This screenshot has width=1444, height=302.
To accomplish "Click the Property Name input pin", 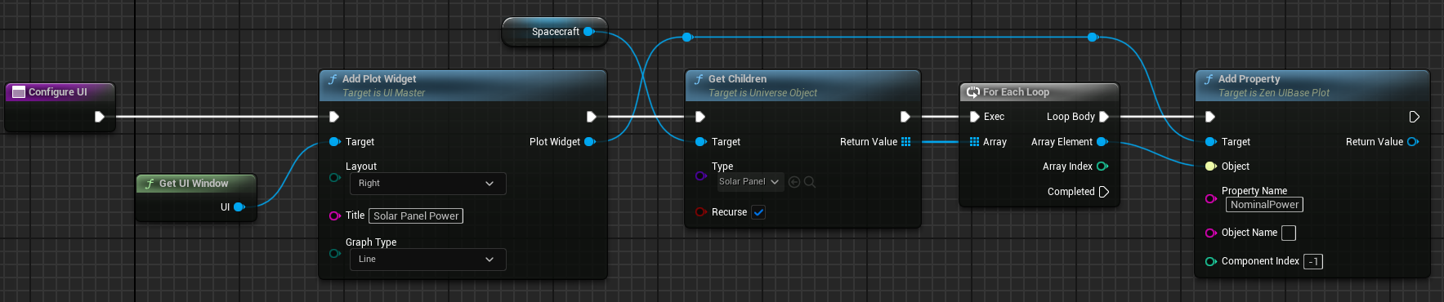I will point(1211,198).
